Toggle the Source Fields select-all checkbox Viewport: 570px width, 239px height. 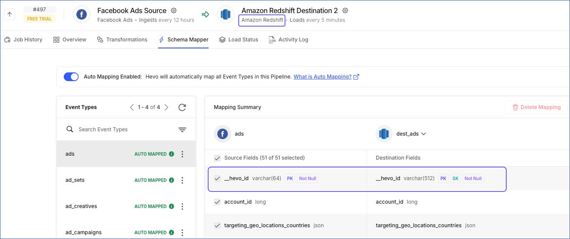217,158
